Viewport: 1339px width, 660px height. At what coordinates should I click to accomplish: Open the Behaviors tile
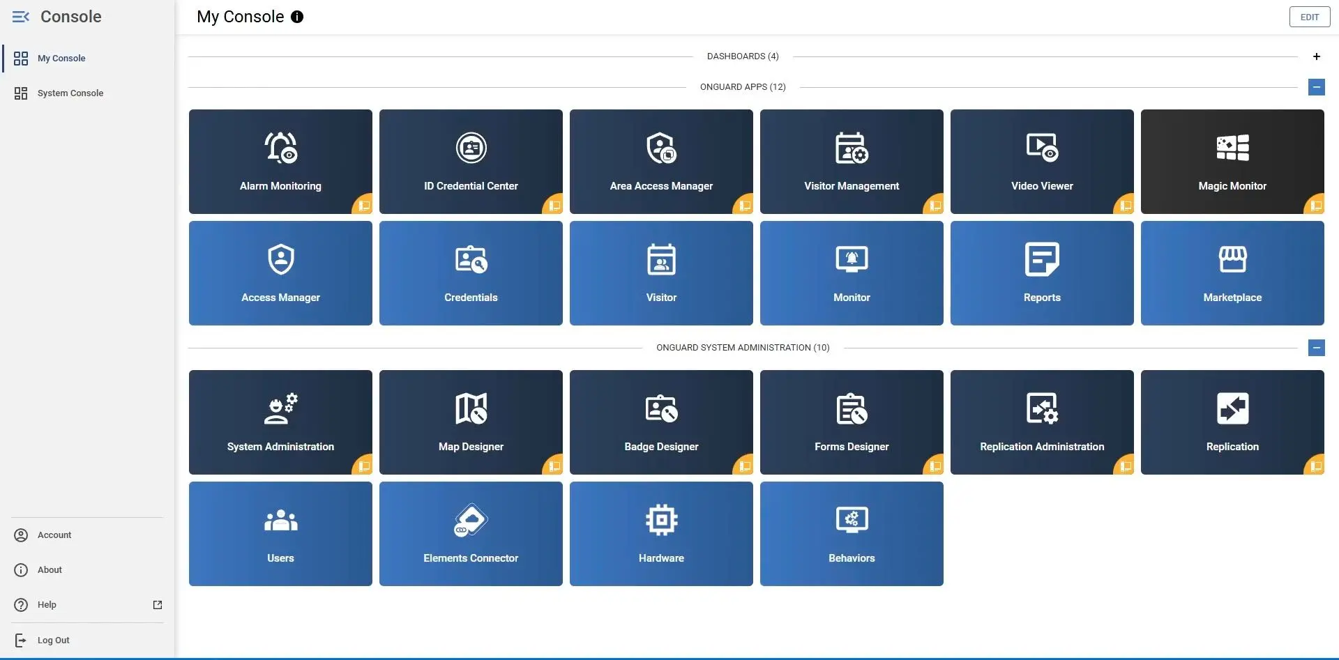pos(852,534)
